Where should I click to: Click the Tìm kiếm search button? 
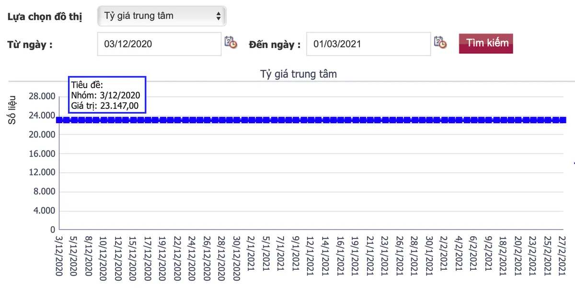click(485, 43)
